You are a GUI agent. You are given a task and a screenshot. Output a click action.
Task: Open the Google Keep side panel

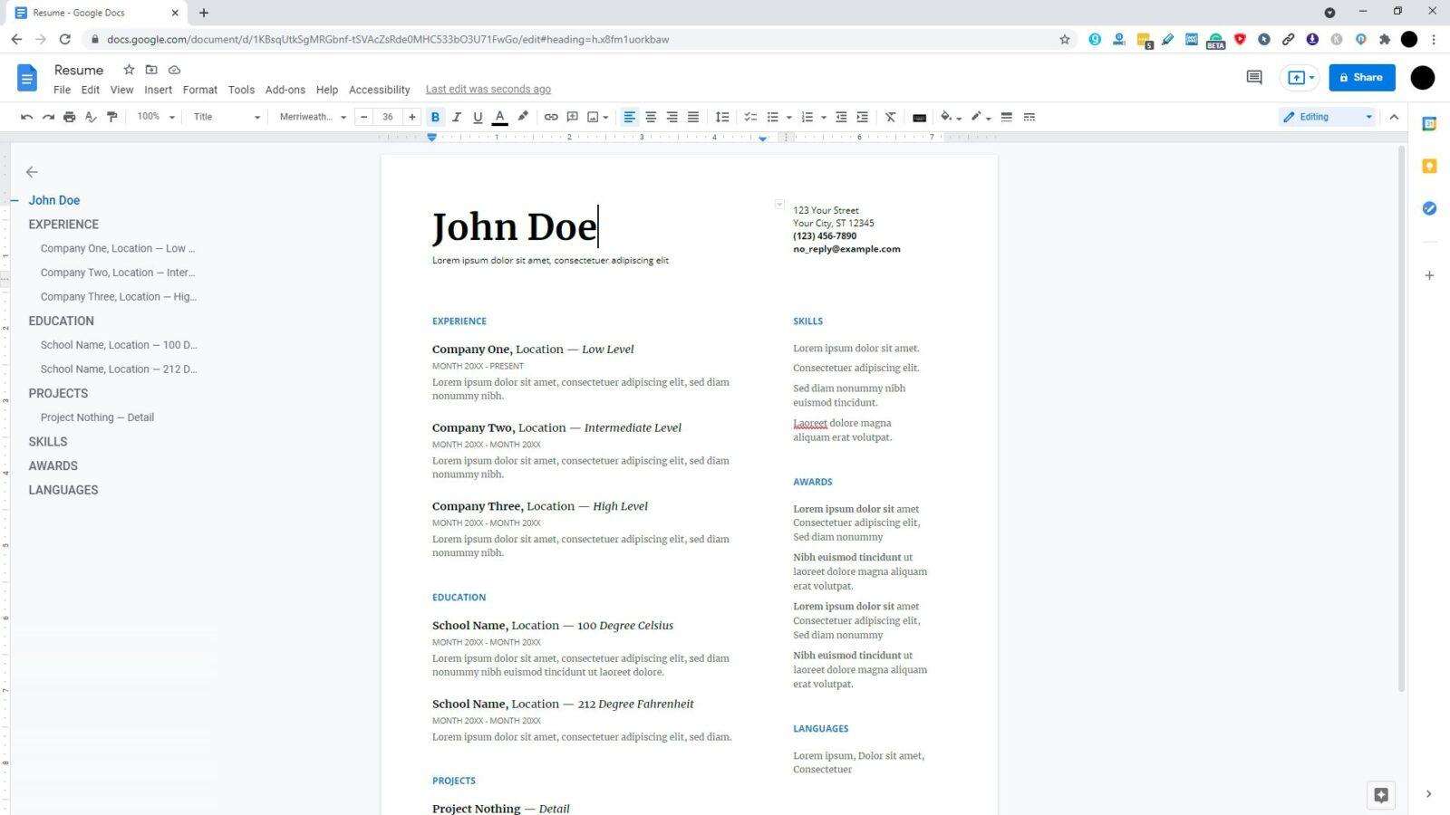pos(1429,167)
